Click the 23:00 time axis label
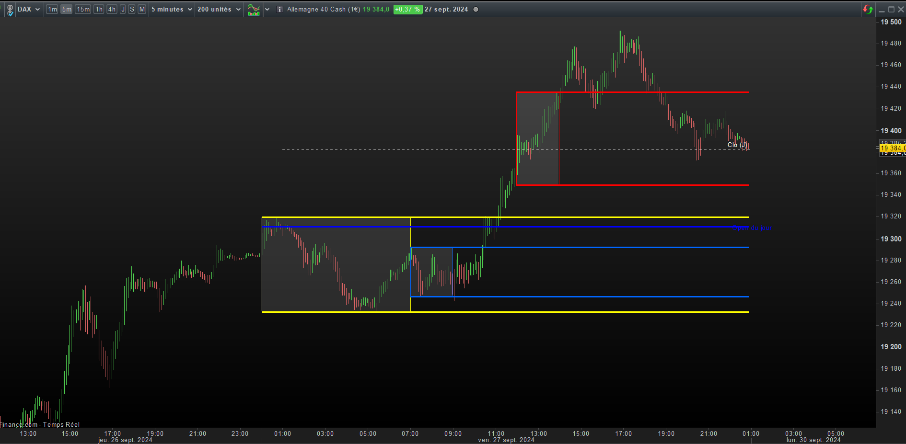The height and width of the screenshot is (444, 906). (x=240, y=433)
